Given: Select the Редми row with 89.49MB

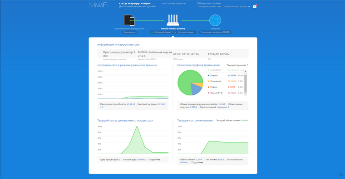Looking at the screenshot, I should click(225, 75).
